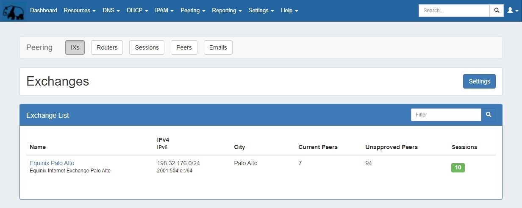The height and width of the screenshot is (208, 522).
Task: Switch to the Sessions tab
Action: click(x=147, y=47)
